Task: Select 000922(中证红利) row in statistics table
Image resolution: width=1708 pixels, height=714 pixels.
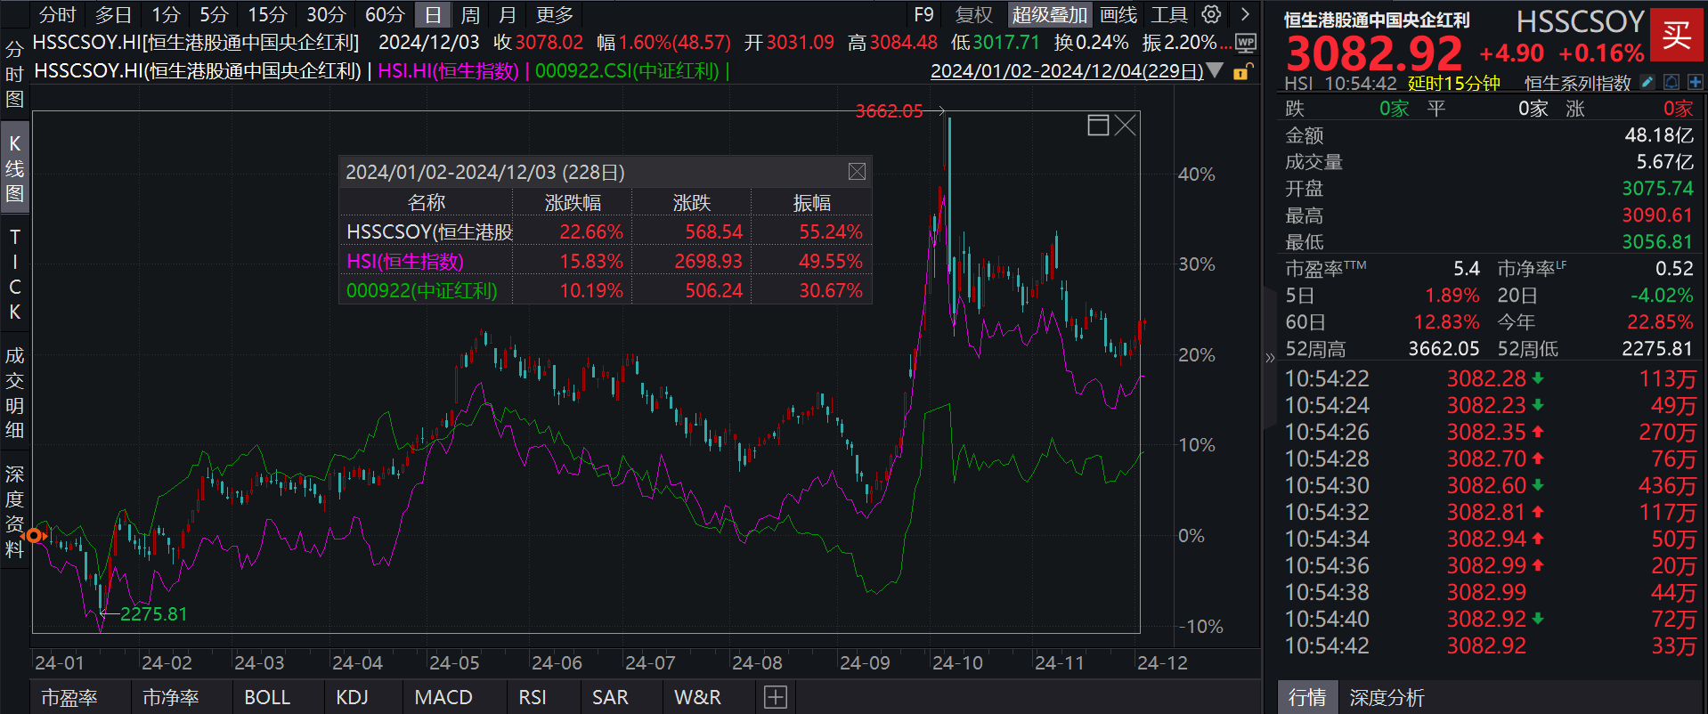Action: (x=606, y=290)
